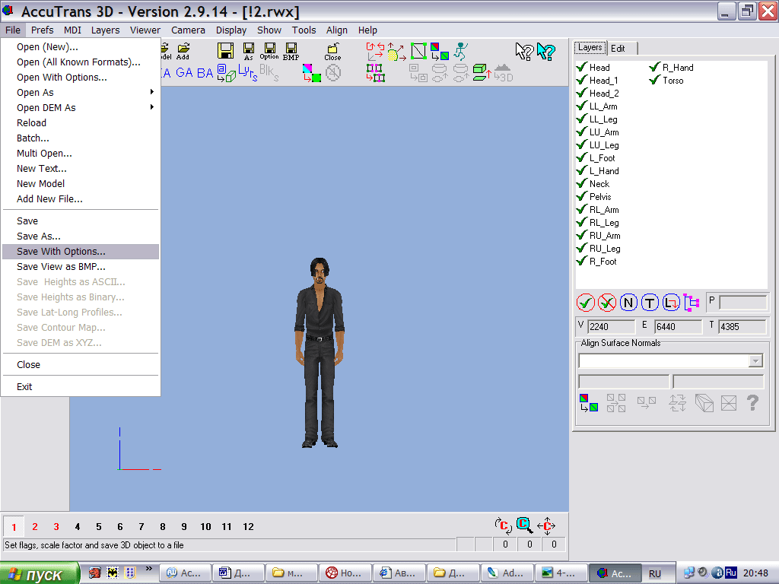Toggle the Neck layer checkmark

coord(582,182)
